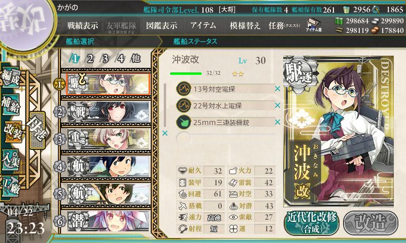This screenshot has width=406, height=243.
Task: Switch to fleet tab 2
Action: (x=90, y=59)
